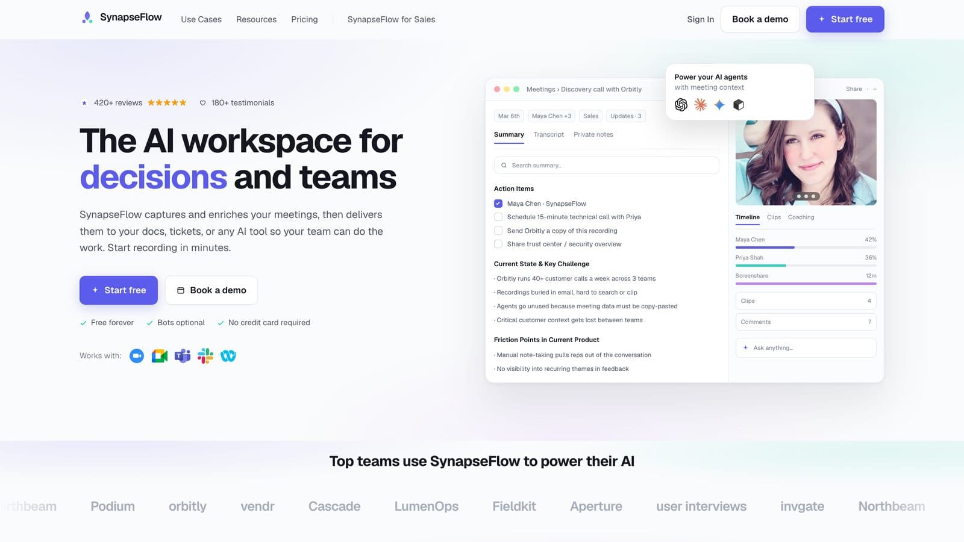
Task: Open the Resources menu
Action: [256, 19]
